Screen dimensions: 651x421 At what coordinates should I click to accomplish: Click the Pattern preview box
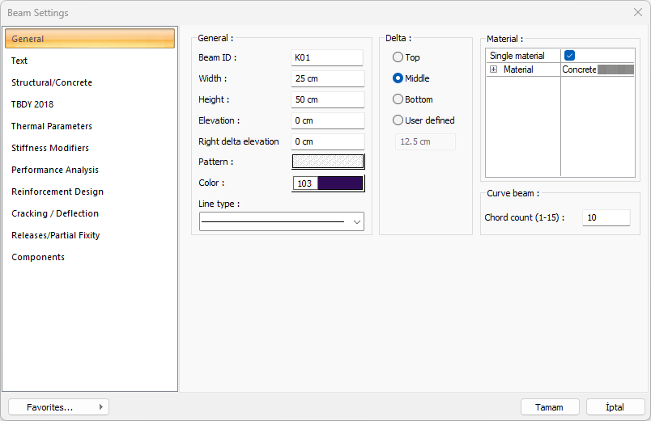pos(328,162)
